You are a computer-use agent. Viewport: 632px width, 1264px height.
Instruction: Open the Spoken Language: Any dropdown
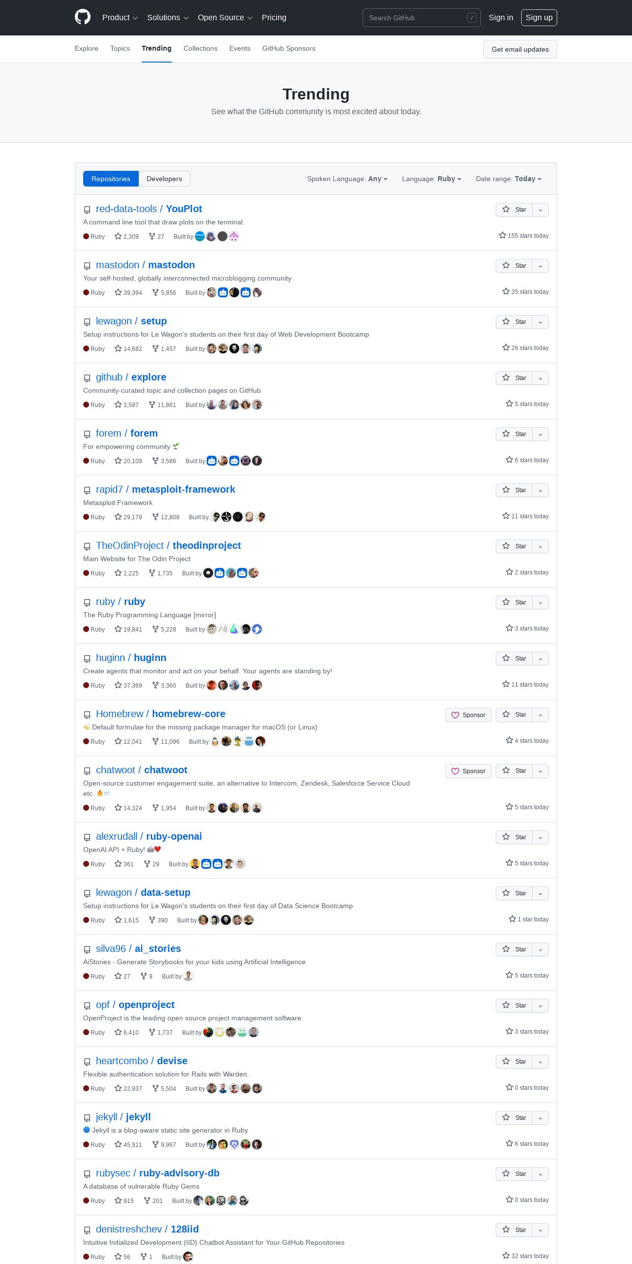[x=347, y=179]
